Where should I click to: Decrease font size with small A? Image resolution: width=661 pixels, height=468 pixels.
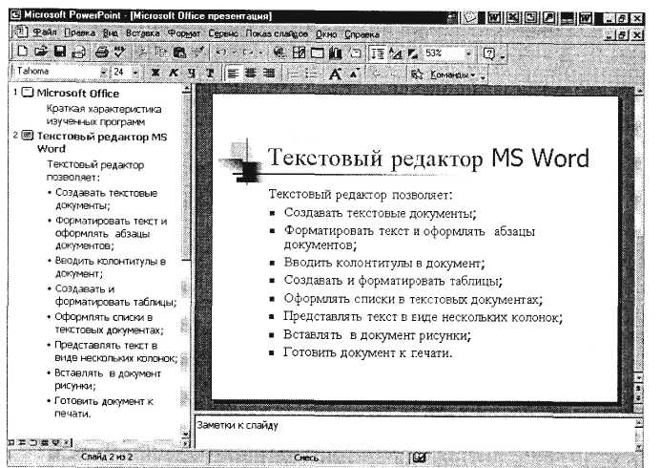click(x=354, y=74)
